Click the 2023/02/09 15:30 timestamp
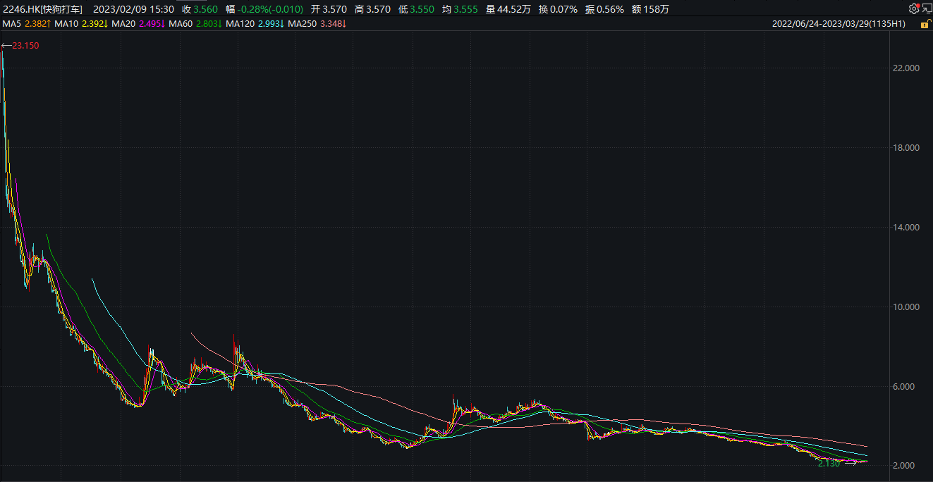The height and width of the screenshot is (482, 933). [132, 9]
